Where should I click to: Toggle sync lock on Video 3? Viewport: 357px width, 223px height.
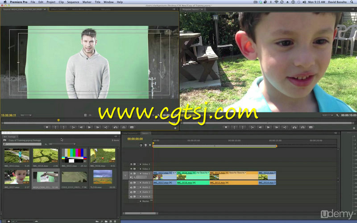click(x=135, y=164)
